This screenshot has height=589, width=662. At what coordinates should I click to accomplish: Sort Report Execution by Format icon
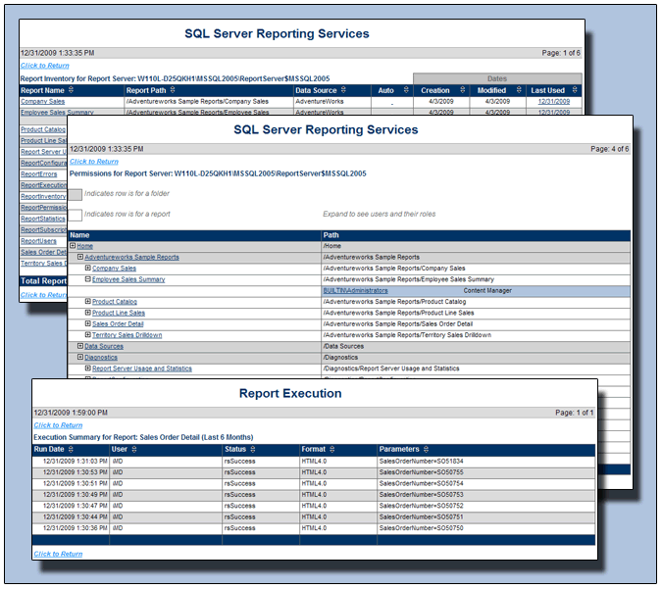[x=331, y=449]
